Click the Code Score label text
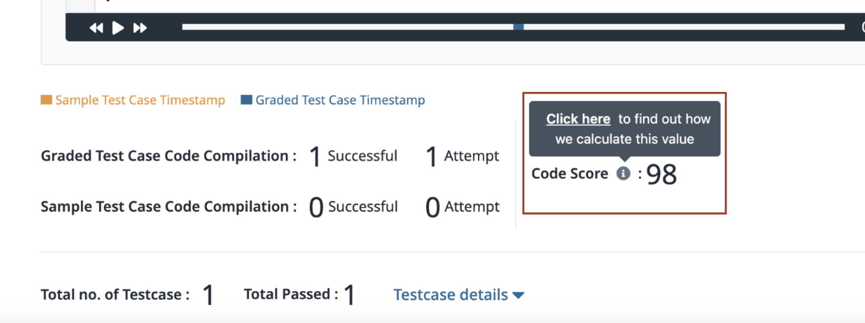The height and width of the screenshot is (323, 865). point(570,173)
